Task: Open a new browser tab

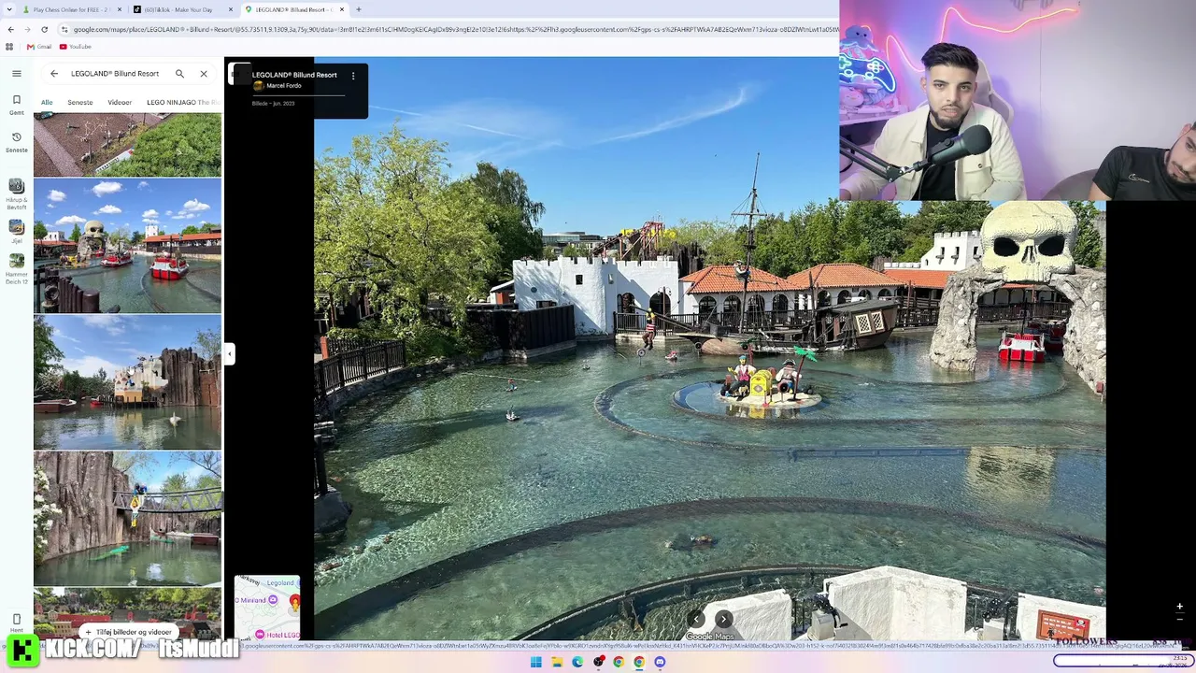Action: coord(359,9)
